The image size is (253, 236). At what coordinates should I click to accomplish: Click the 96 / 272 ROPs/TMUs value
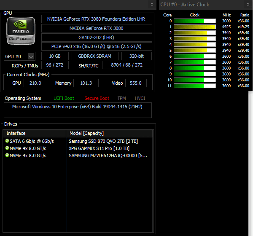55,65
